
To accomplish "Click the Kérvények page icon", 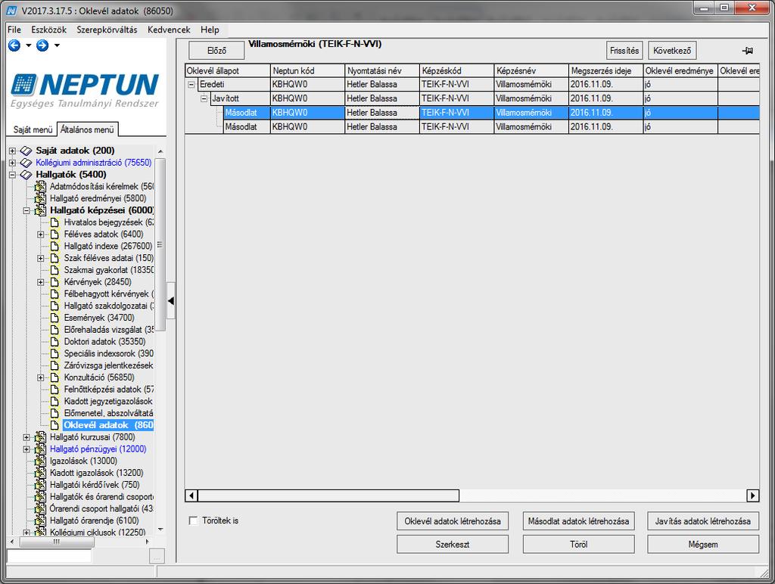I will pyautogui.click(x=54, y=281).
